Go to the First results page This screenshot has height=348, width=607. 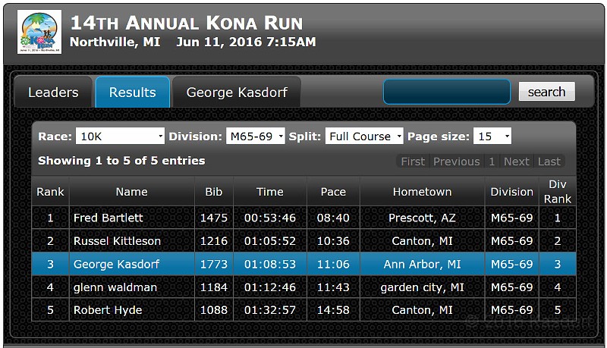(x=413, y=161)
